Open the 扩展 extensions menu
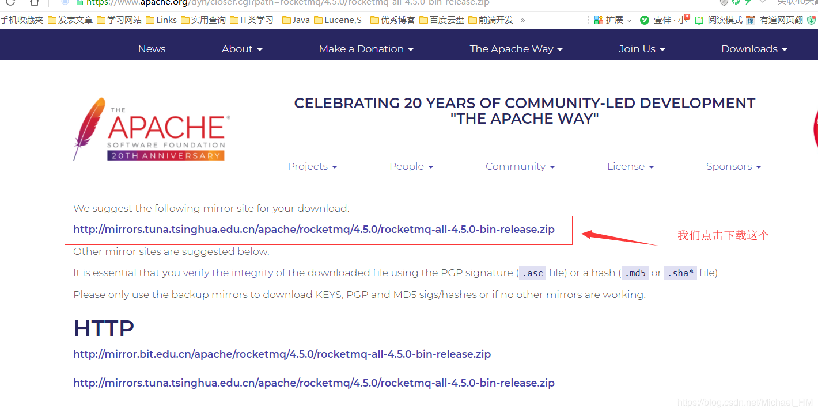Screen dimensions: 818x413 (613, 20)
